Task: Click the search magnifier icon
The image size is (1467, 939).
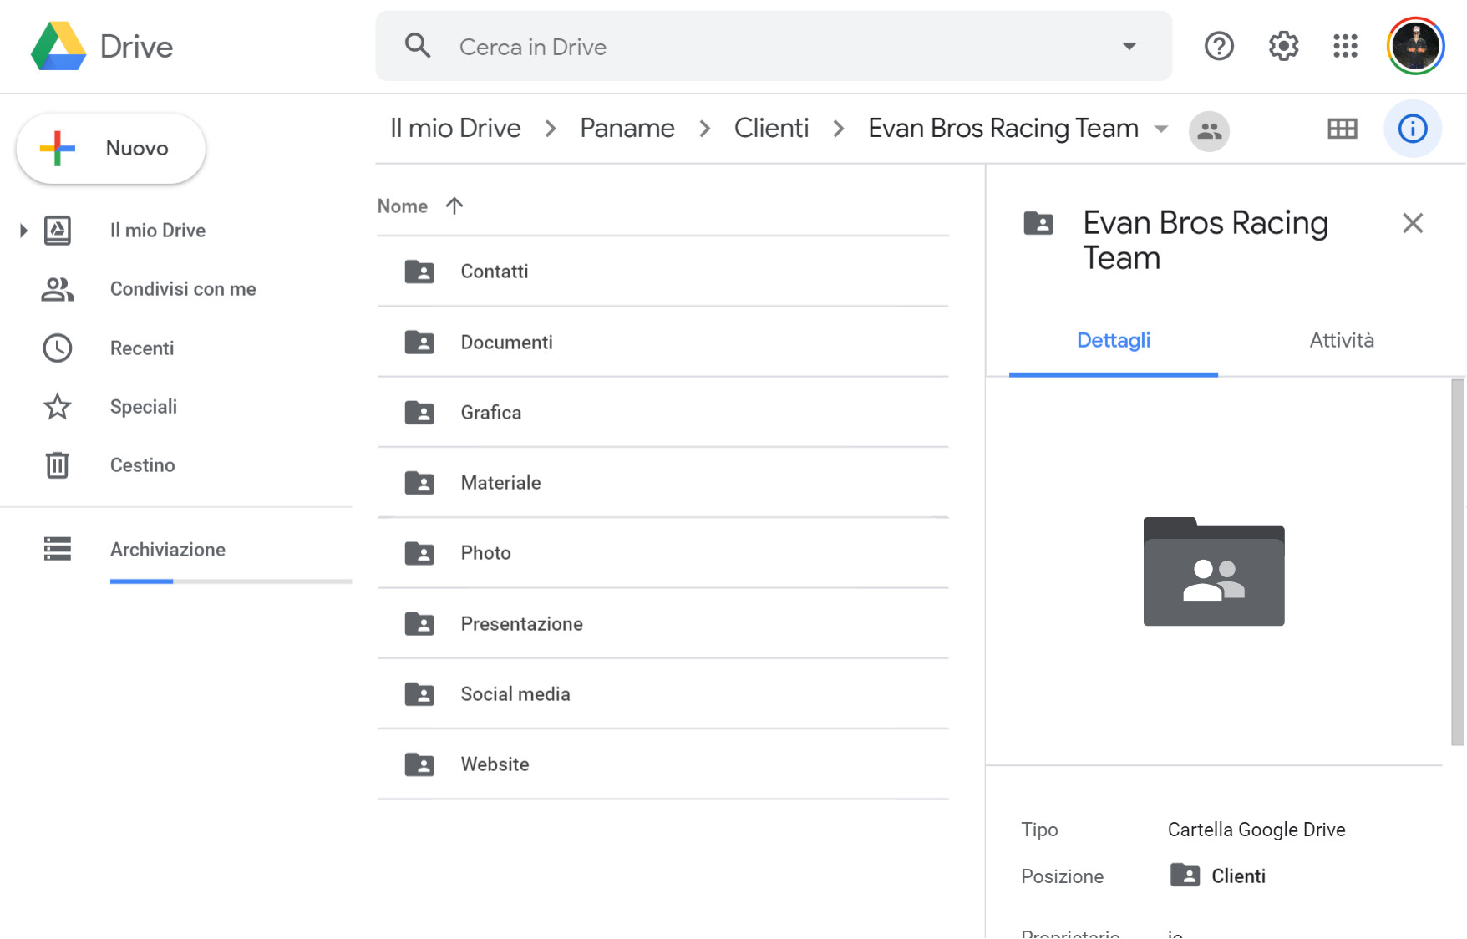Action: [418, 46]
